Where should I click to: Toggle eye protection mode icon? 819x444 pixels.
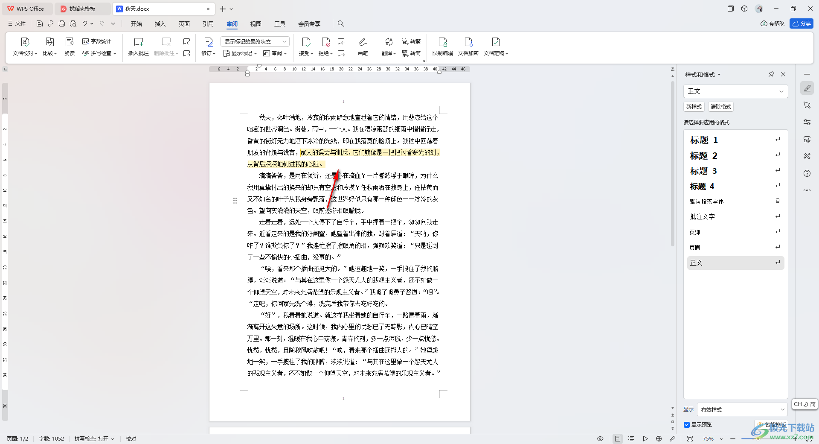tap(600, 439)
